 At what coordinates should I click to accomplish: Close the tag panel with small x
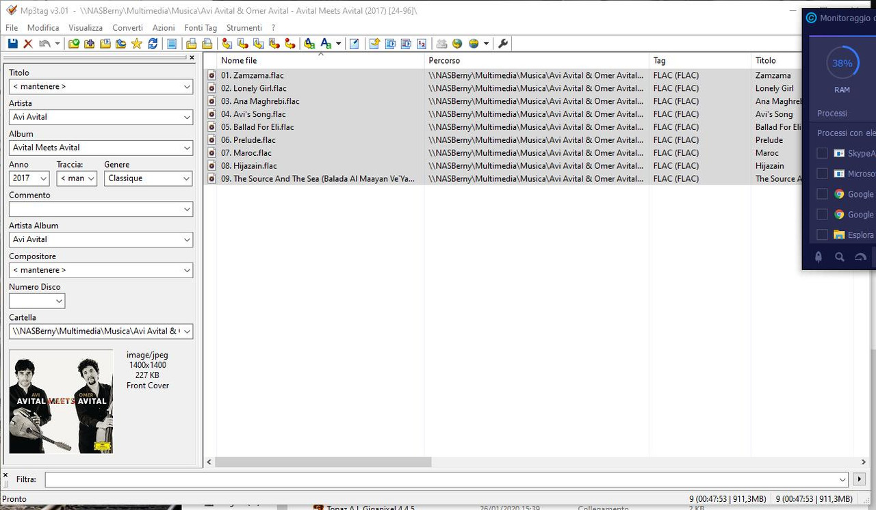[x=192, y=58]
